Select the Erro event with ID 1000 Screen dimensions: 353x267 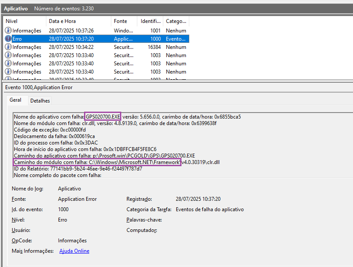[95, 39]
